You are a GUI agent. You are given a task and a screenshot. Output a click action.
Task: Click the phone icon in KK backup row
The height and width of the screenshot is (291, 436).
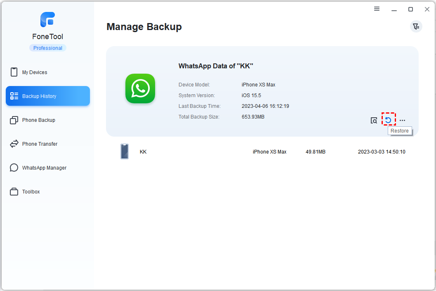(x=125, y=151)
